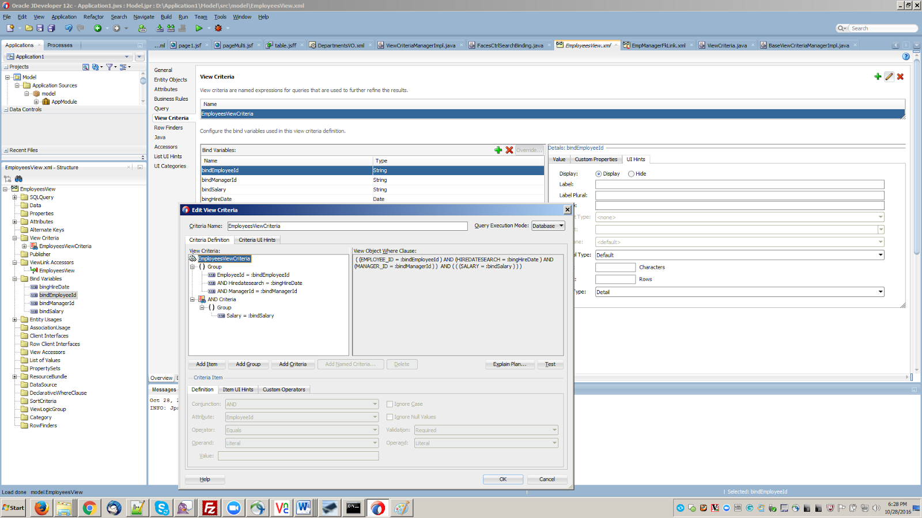Edit the selected view criteria using the pencil icon
Image resolution: width=922 pixels, height=518 pixels.
pos(889,76)
